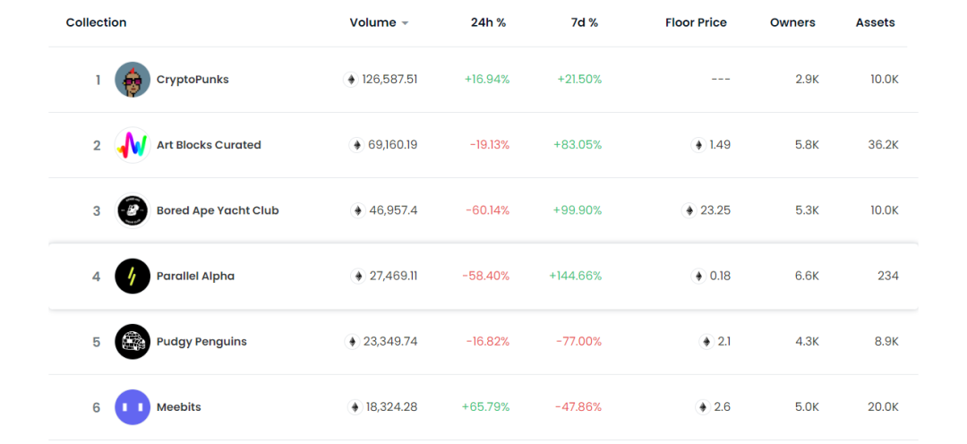Click the Parallel Alpha black logo

[133, 276]
